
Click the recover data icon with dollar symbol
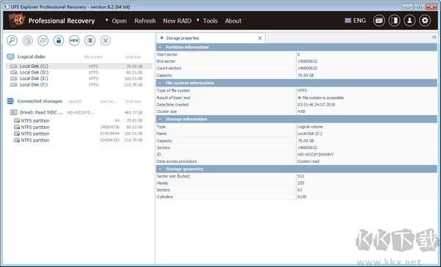click(27, 40)
